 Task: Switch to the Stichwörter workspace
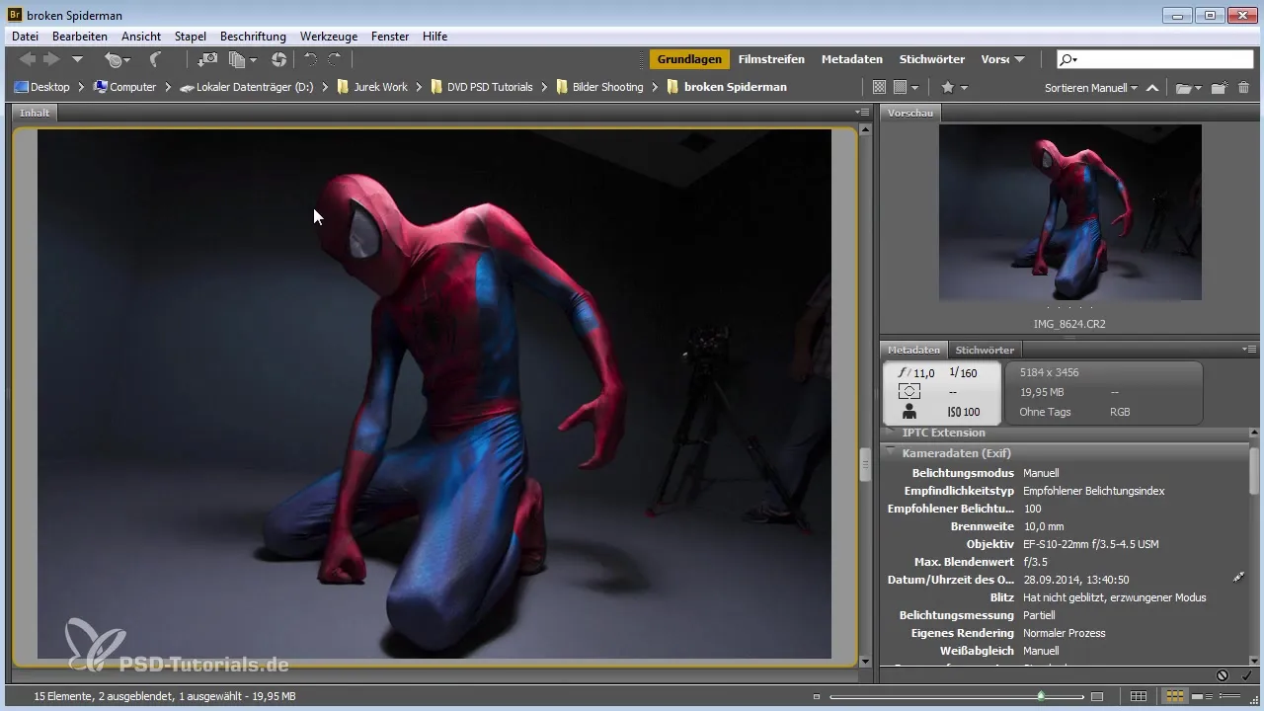(931, 59)
